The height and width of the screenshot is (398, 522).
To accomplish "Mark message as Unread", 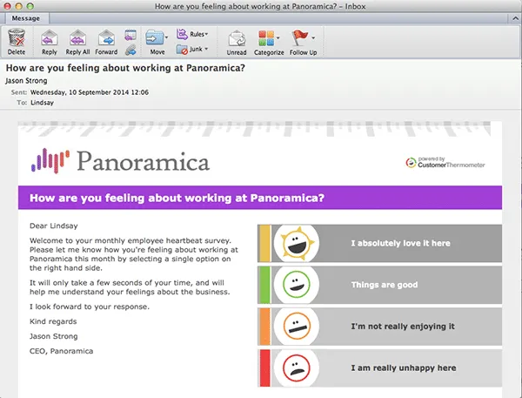I will pyautogui.click(x=237, y=43).
